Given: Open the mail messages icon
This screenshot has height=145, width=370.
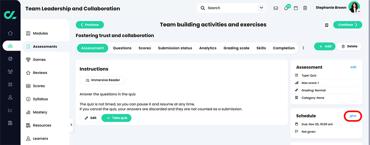Looking at the screenshot, I should click(x=276, y=8).
